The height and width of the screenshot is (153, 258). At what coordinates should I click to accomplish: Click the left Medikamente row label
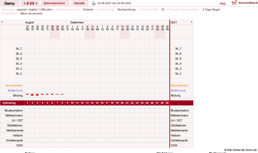15,130
